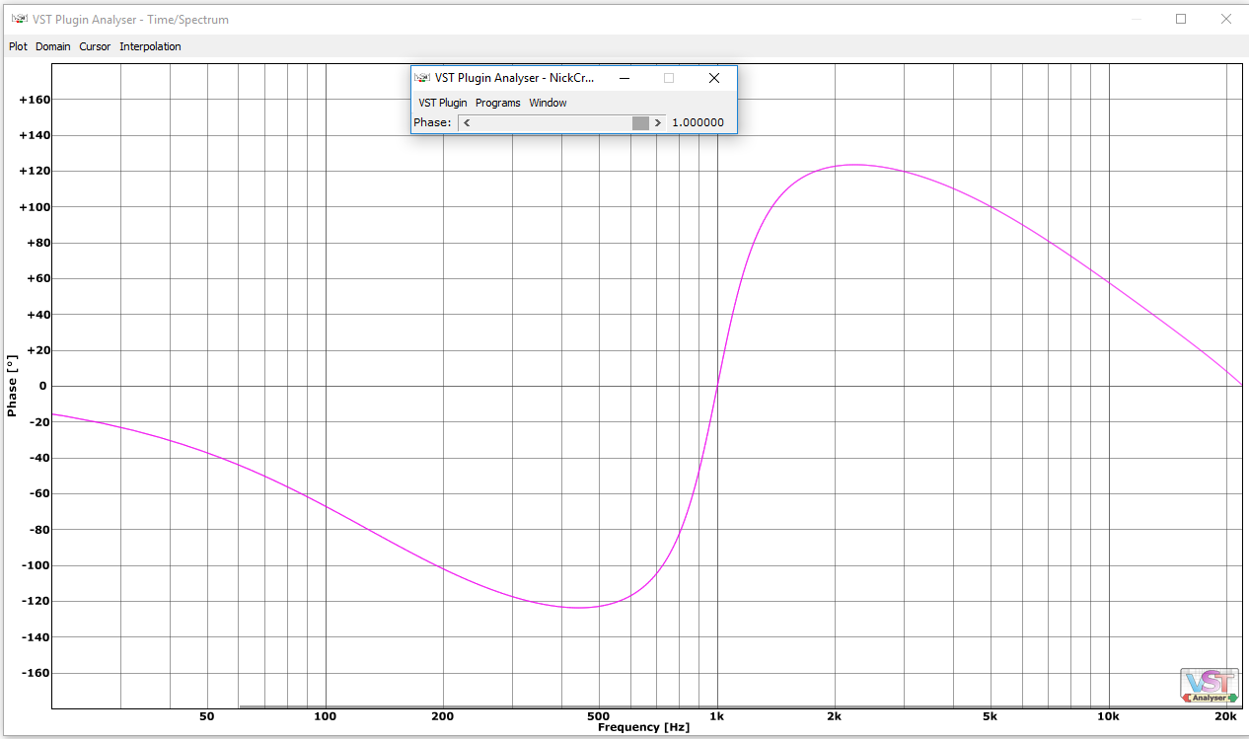This screenshot has height=739, width=1249.
Task: Click the Phase slider right arrow
Action: coord(658,123)
